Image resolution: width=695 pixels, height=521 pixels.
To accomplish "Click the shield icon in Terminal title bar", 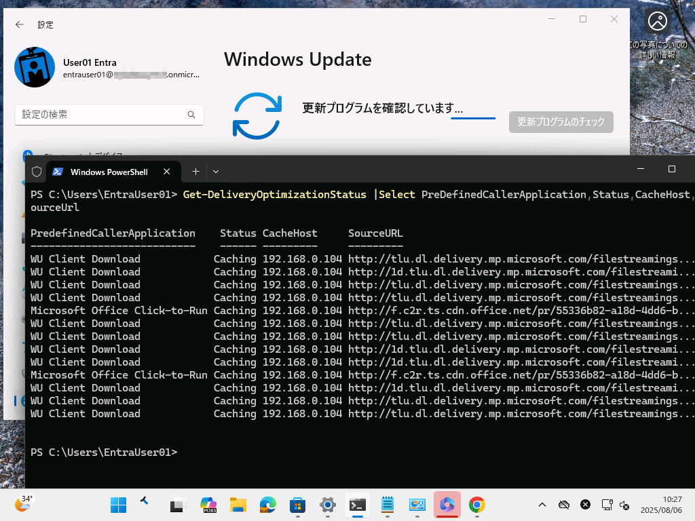I will point(35,171).
